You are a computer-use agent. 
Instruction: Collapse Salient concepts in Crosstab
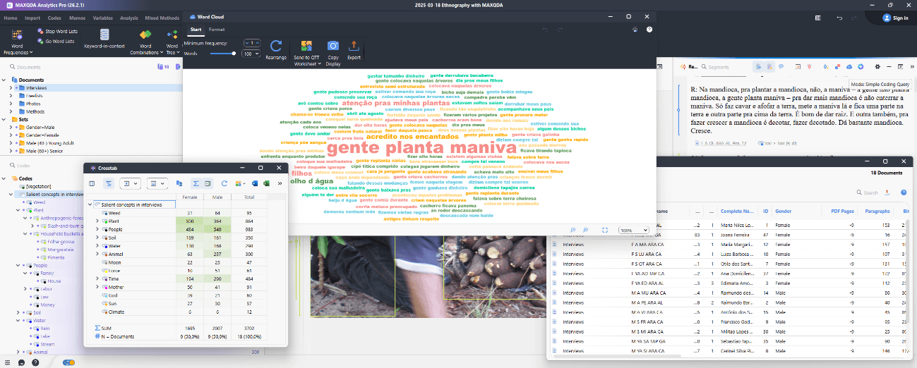click(x=90, y=204)
